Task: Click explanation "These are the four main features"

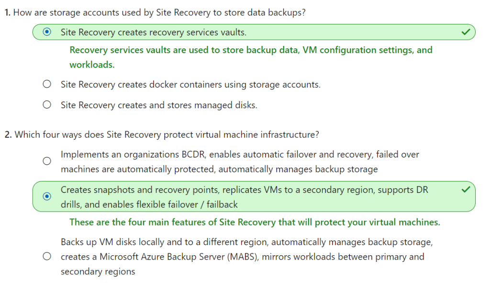Action: pyautogui.click(x=255, y=222)
